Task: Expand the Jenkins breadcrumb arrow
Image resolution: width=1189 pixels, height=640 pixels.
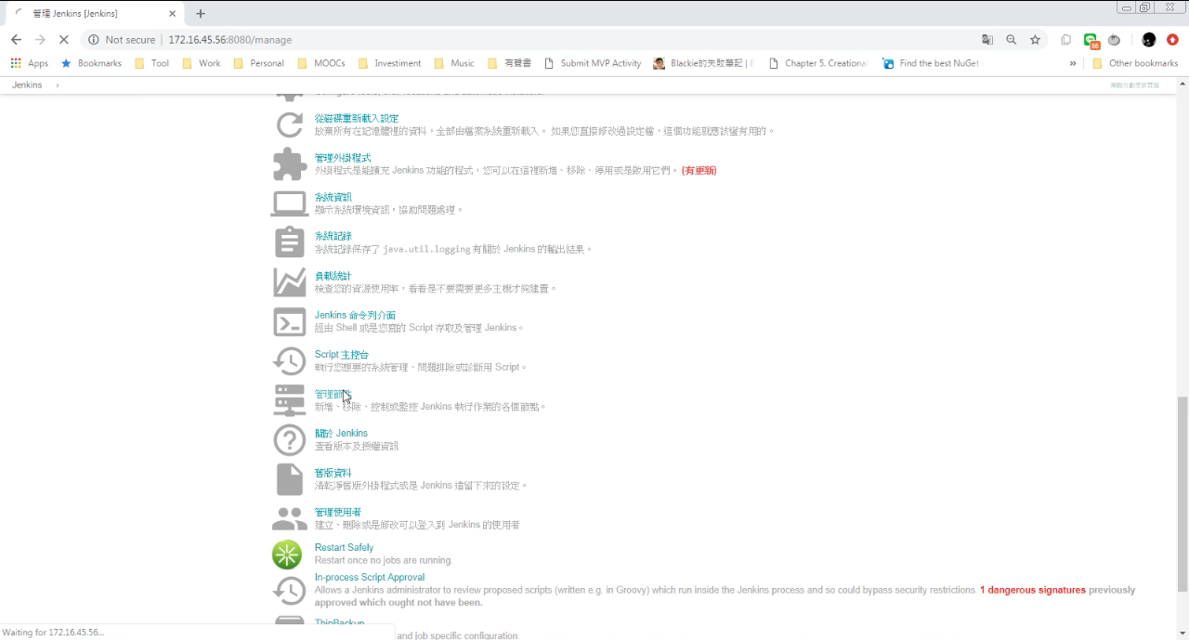Action: [58, 85]
